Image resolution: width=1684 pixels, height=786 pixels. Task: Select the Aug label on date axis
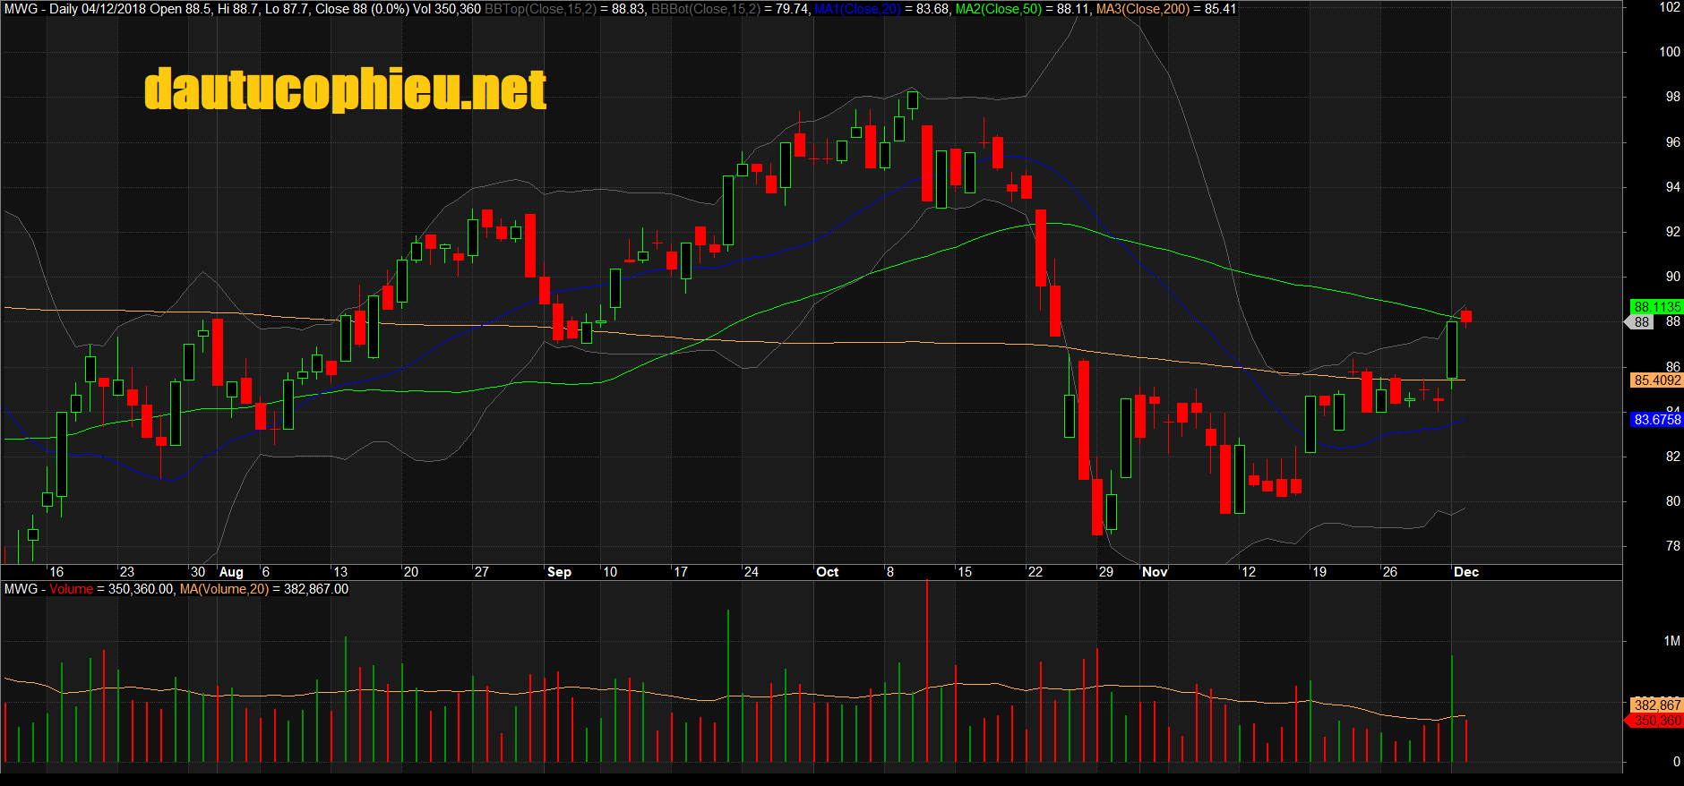(x=231, y=572)
